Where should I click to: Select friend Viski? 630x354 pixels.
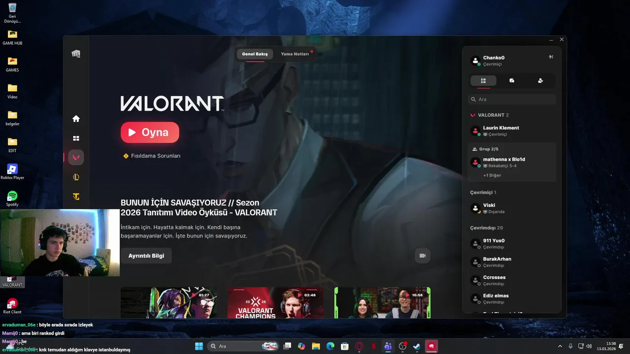coord(512,208)
